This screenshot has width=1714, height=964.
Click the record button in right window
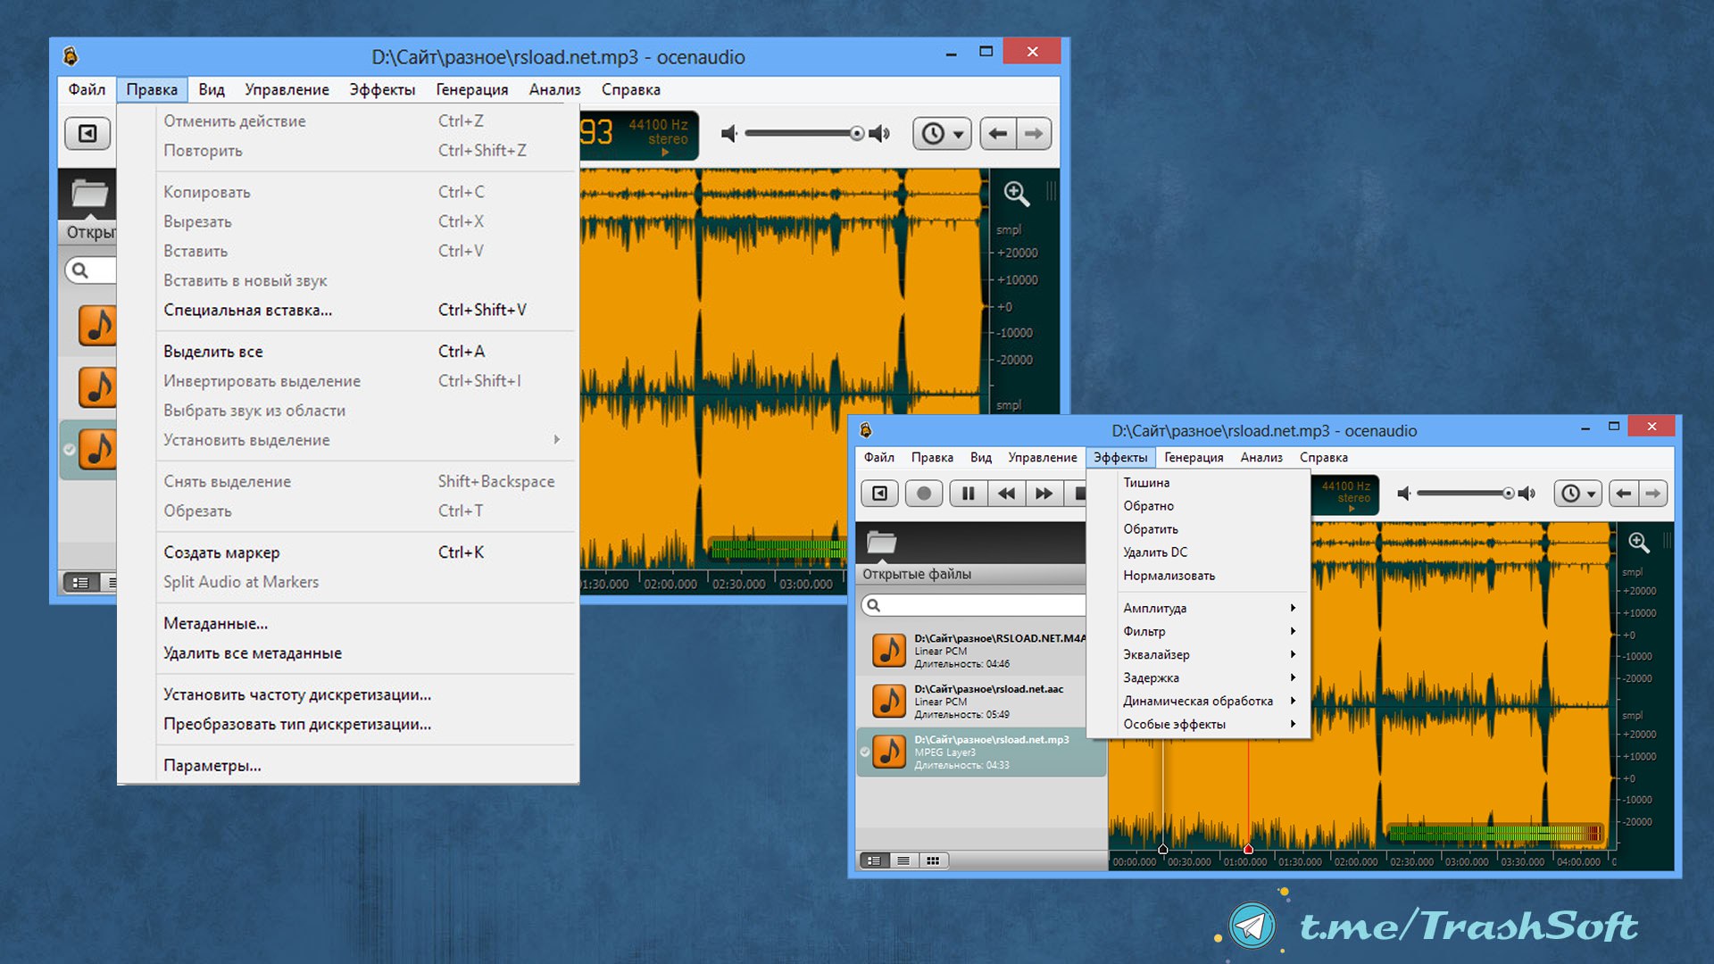pos(924,494)
